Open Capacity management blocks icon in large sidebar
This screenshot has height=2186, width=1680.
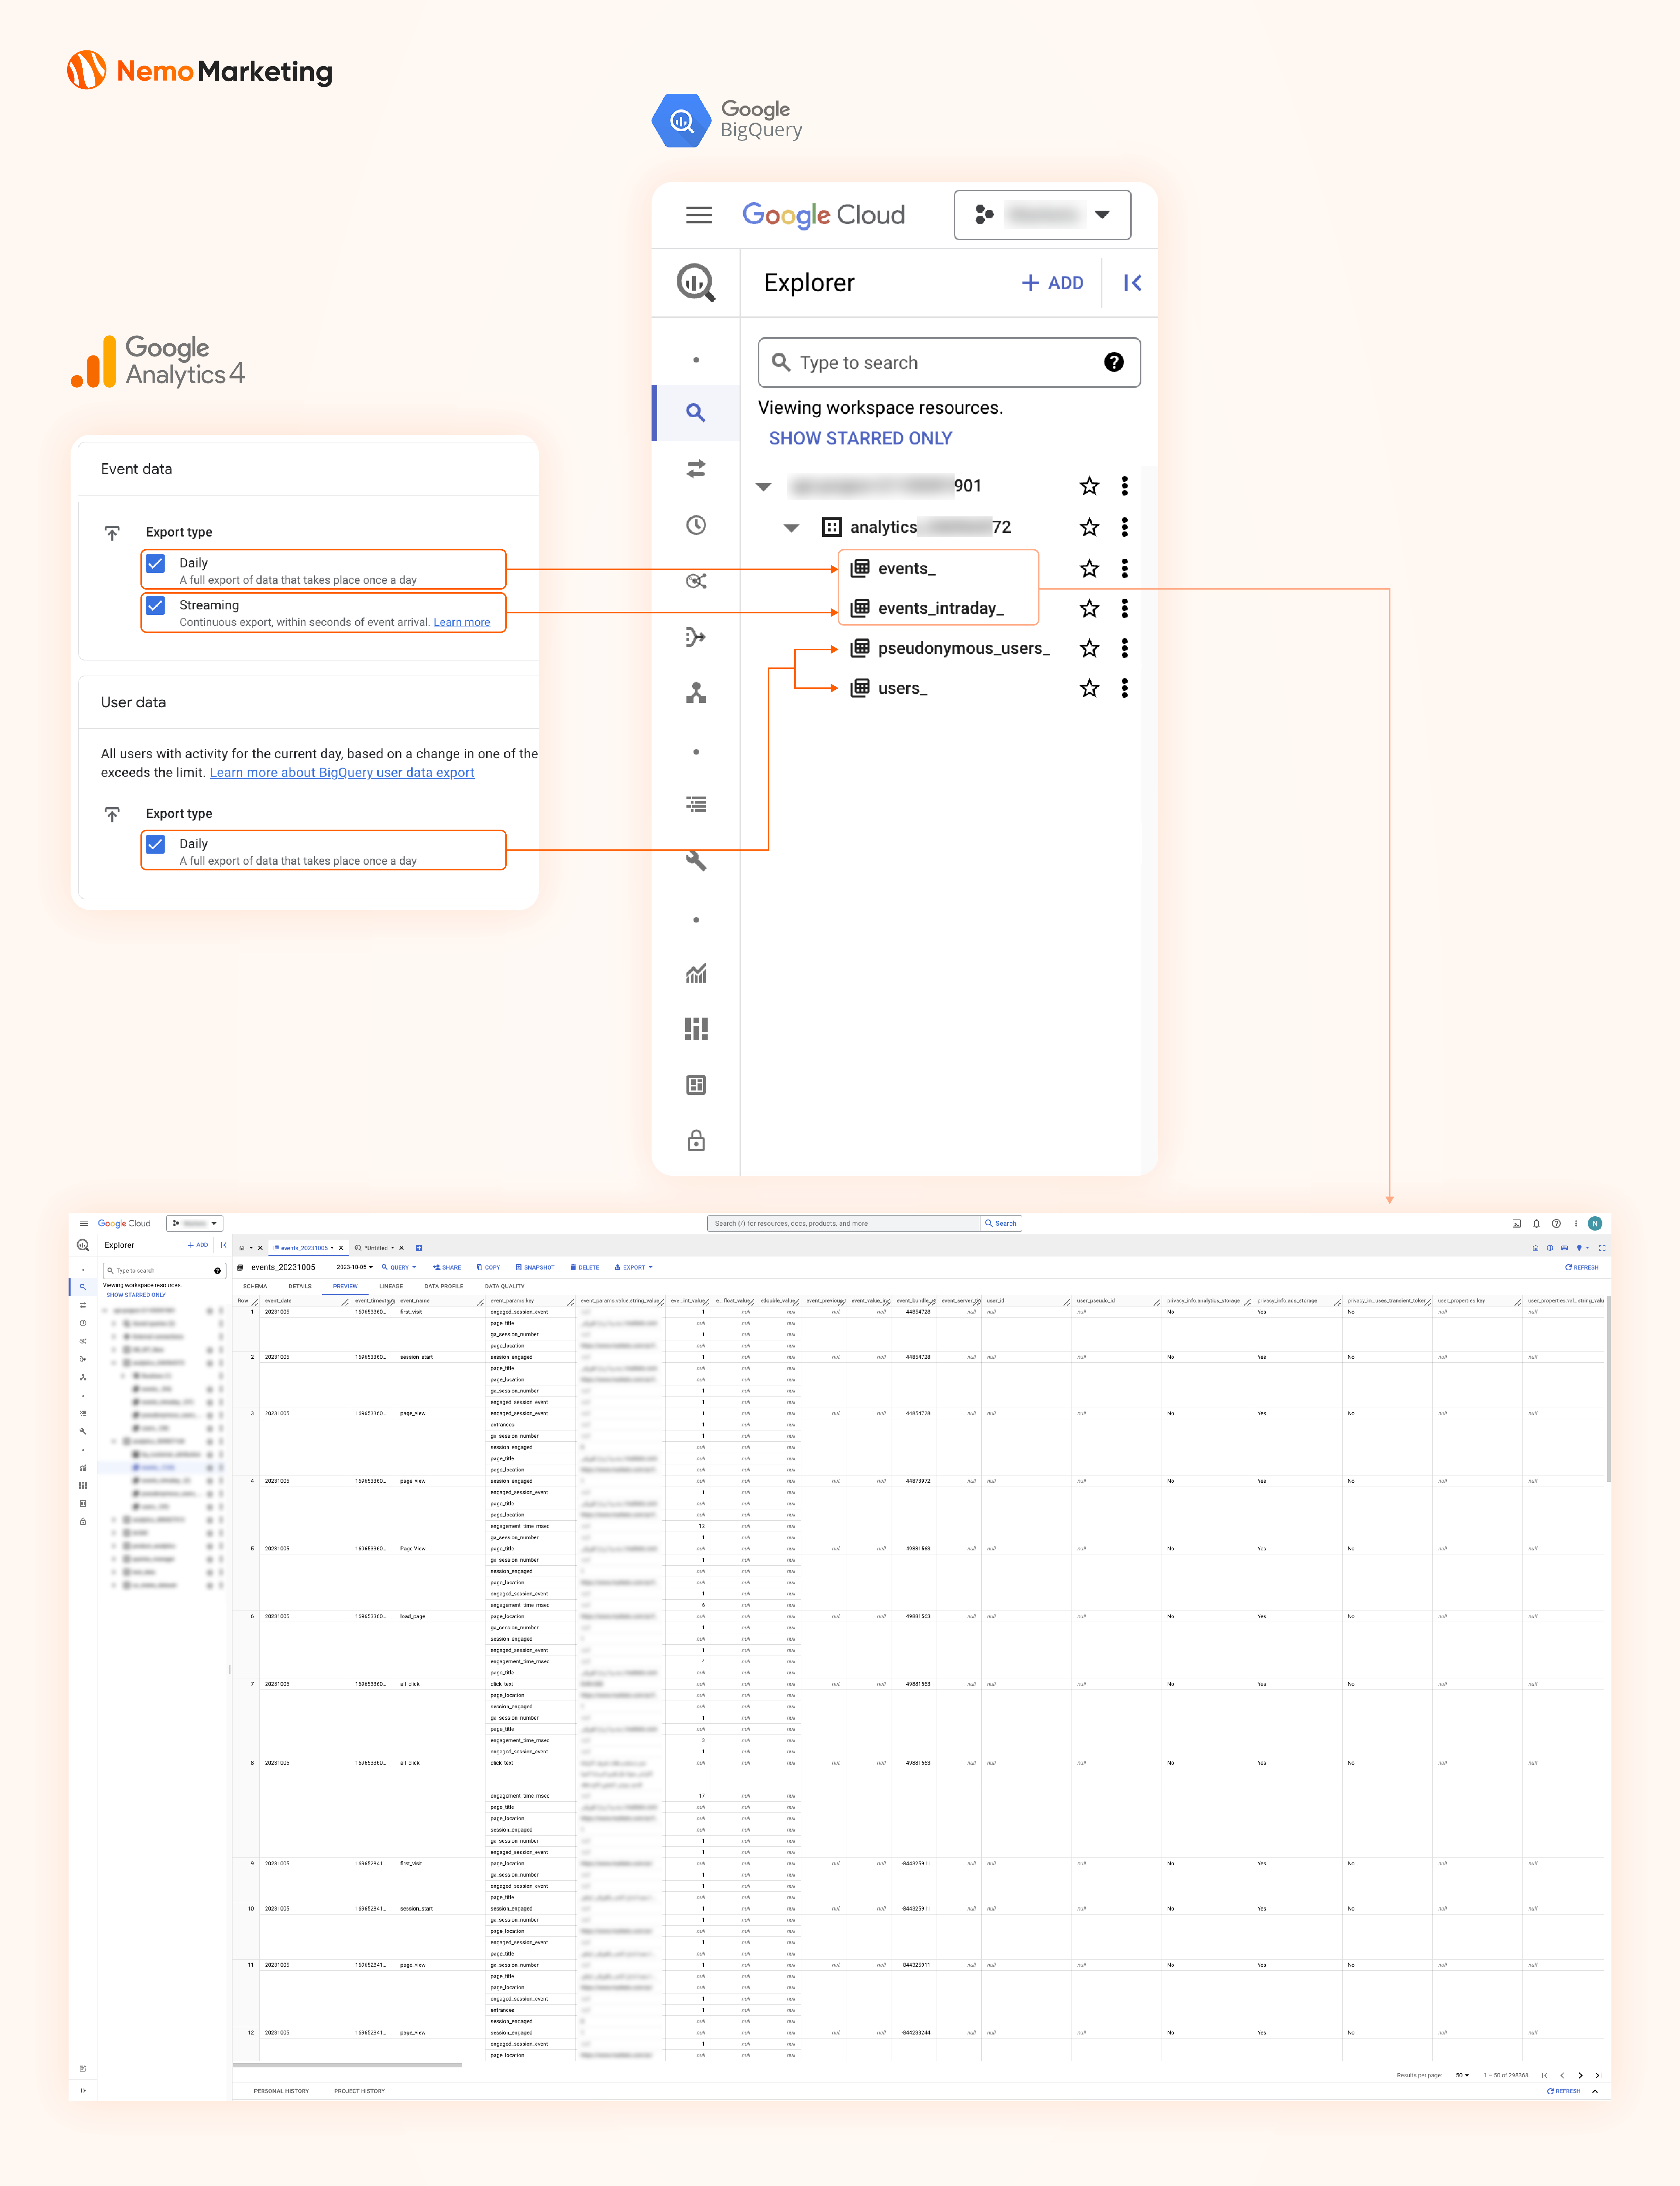pyautogui.click(x=696, y=1029)
